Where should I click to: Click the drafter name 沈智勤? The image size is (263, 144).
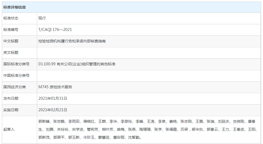(134, 138)
